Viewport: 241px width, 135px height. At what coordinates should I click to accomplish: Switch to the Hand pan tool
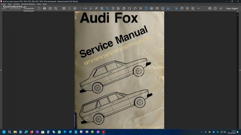[x=182, y=8]
